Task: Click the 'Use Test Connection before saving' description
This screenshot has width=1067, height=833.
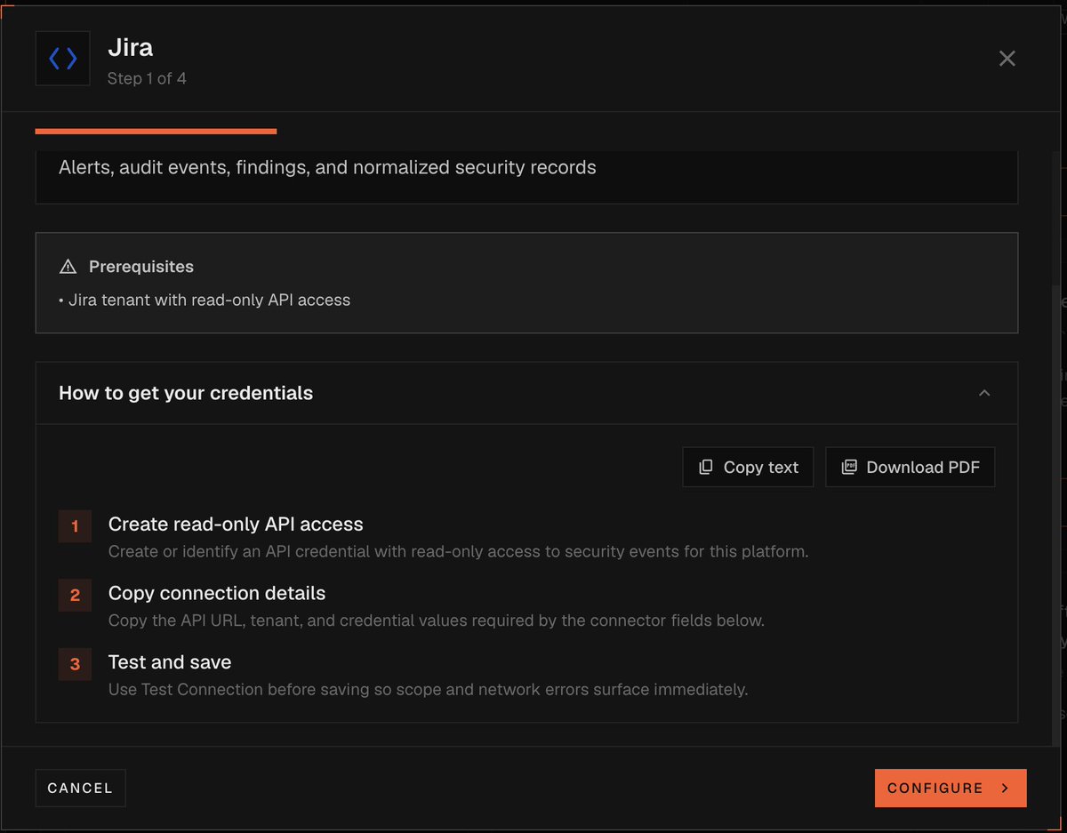Action: (x=428, y=689)
